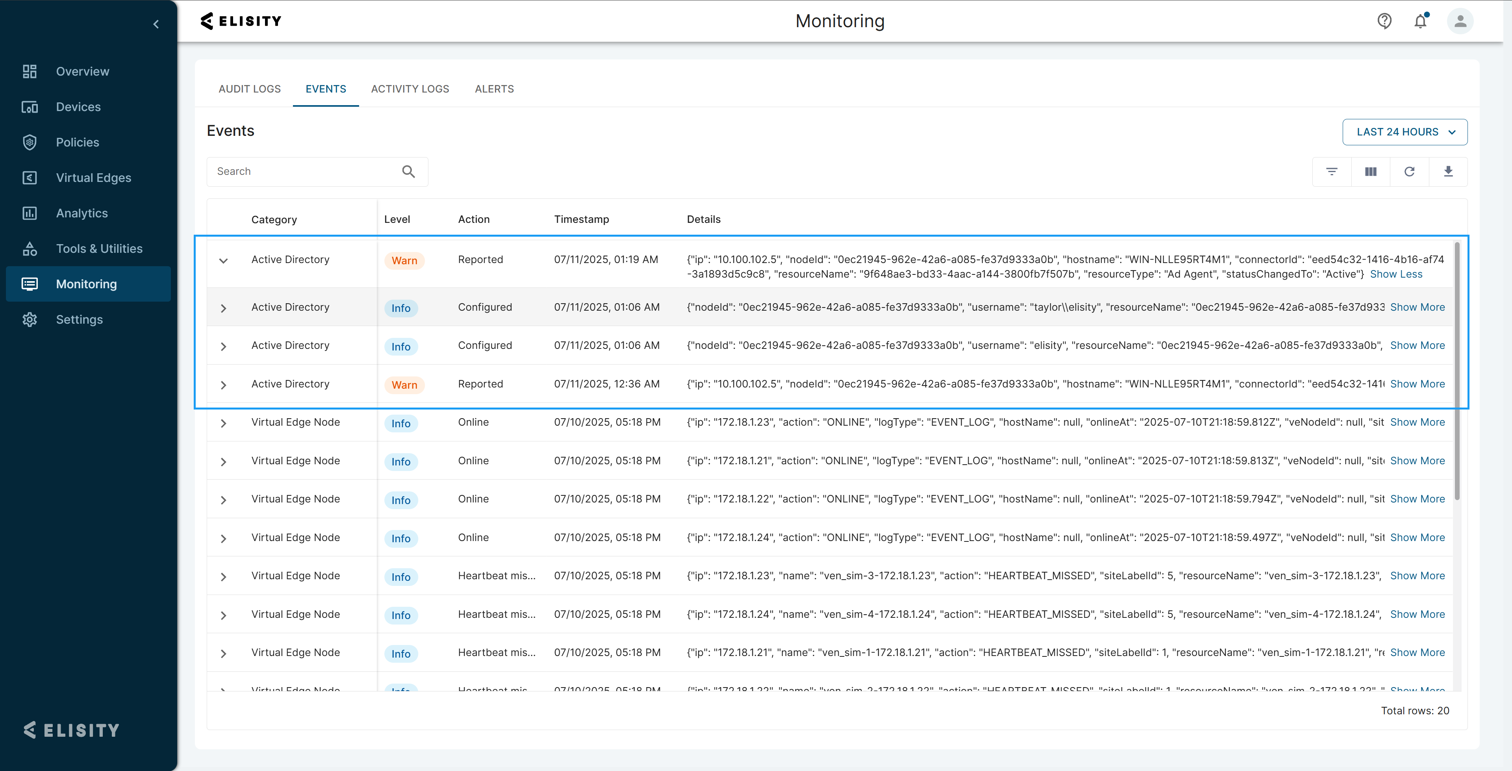Sort by the Action column header
The width and height of the screenshot is (1512, 771).
(x=474, y=220)
